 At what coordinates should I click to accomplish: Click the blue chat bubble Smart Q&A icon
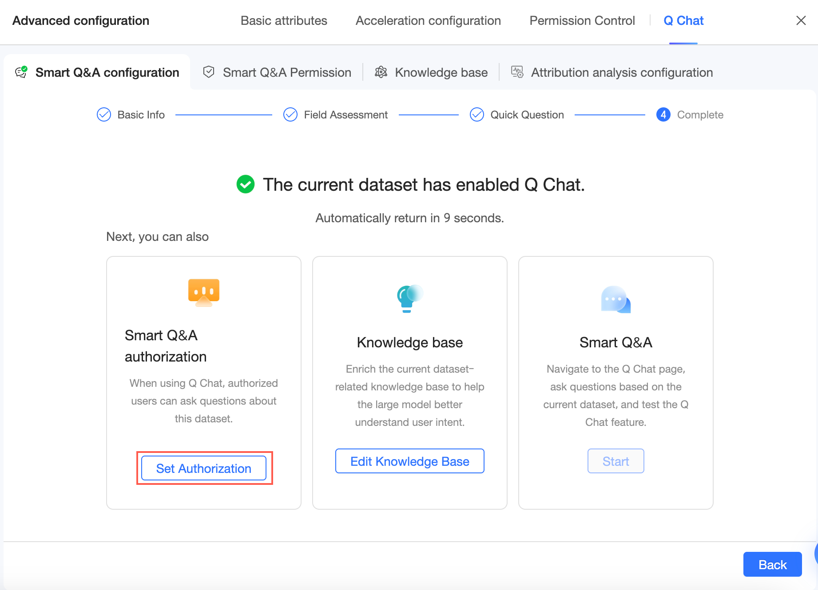(x=615, y=299)
